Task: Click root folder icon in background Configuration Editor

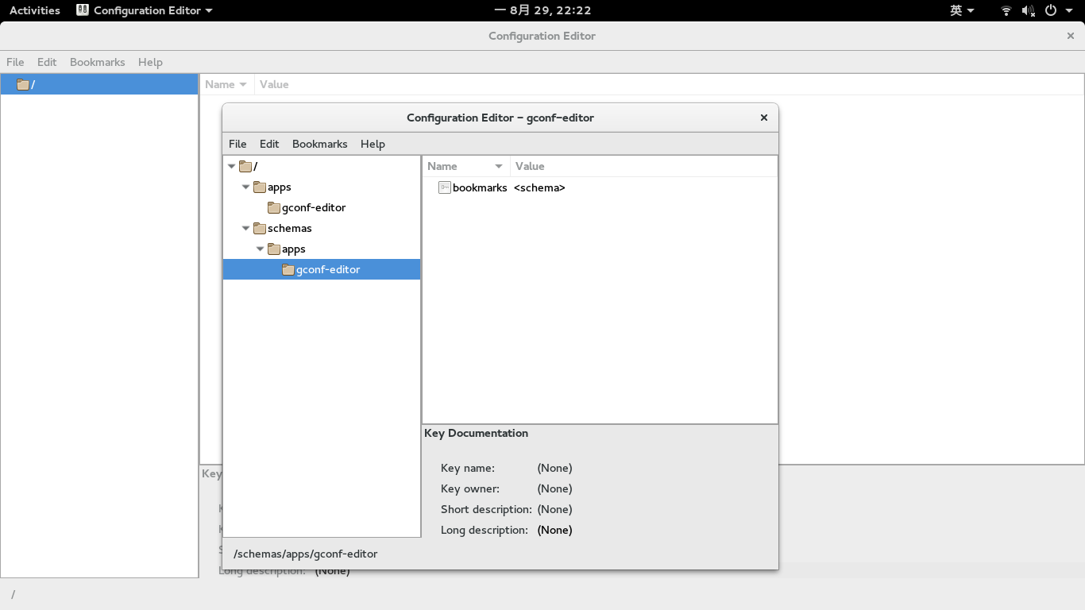Action: click(x=23, y=84)
